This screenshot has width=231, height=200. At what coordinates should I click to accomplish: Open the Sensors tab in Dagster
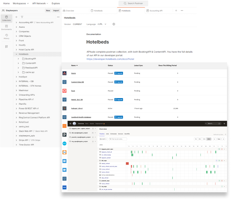(x=121, y=134)
